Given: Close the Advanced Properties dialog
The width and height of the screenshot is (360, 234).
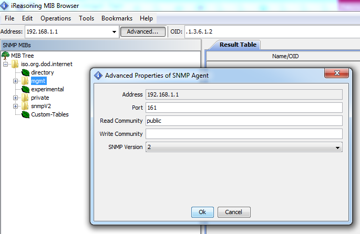Looking at the screenshot, I should pos(336,73).
